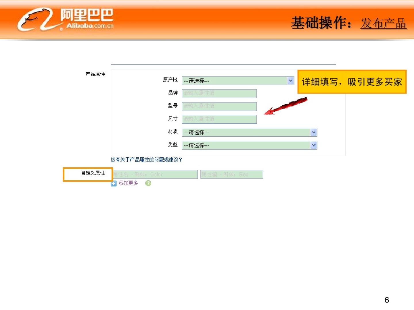Click the 产品属性 section label
This screenshot has width=414, height=310.
(x=95, y=74)
